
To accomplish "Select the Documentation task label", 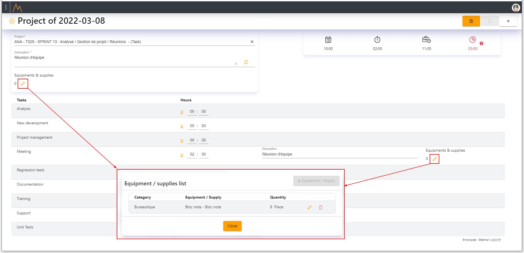I will click(30, 185).
